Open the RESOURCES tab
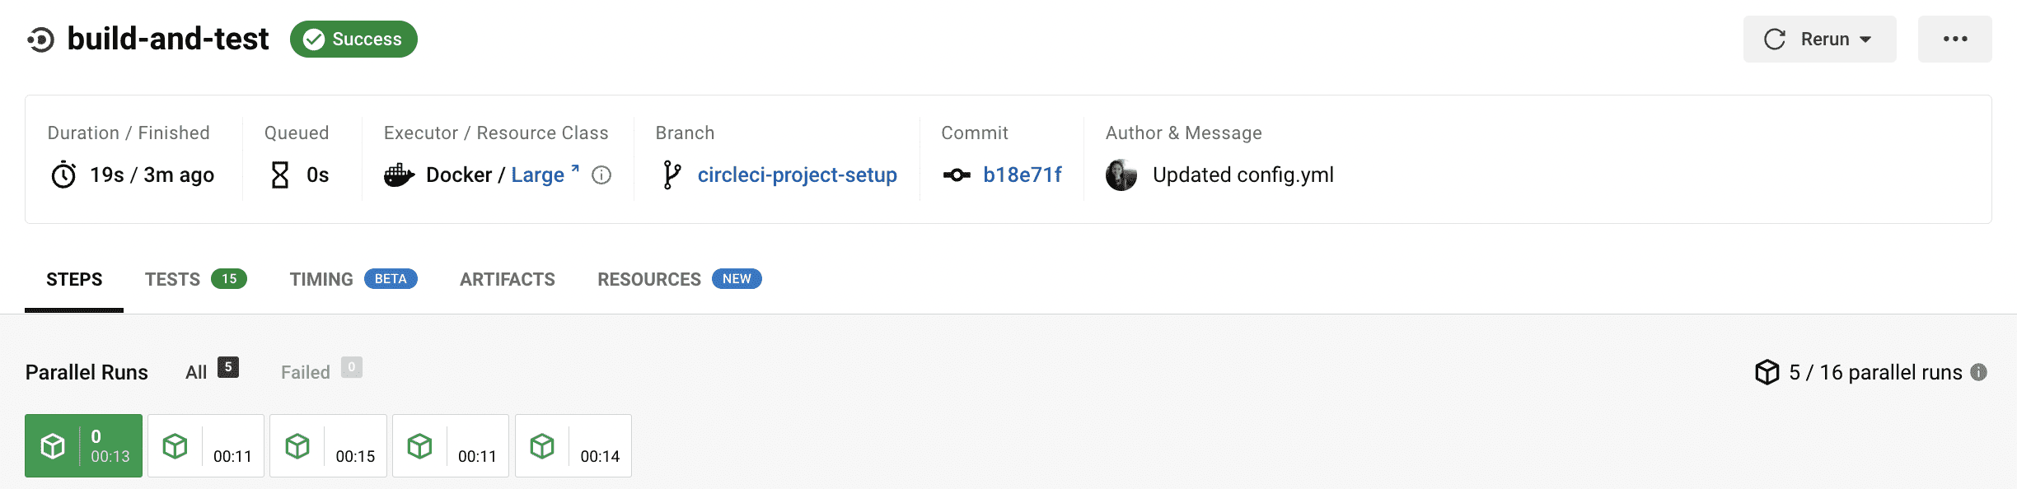 pos(679,279)
